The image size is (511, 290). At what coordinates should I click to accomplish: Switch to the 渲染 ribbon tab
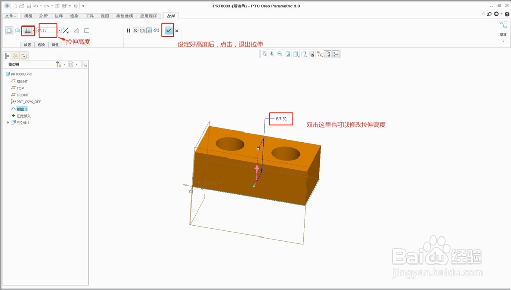[74, 16]
